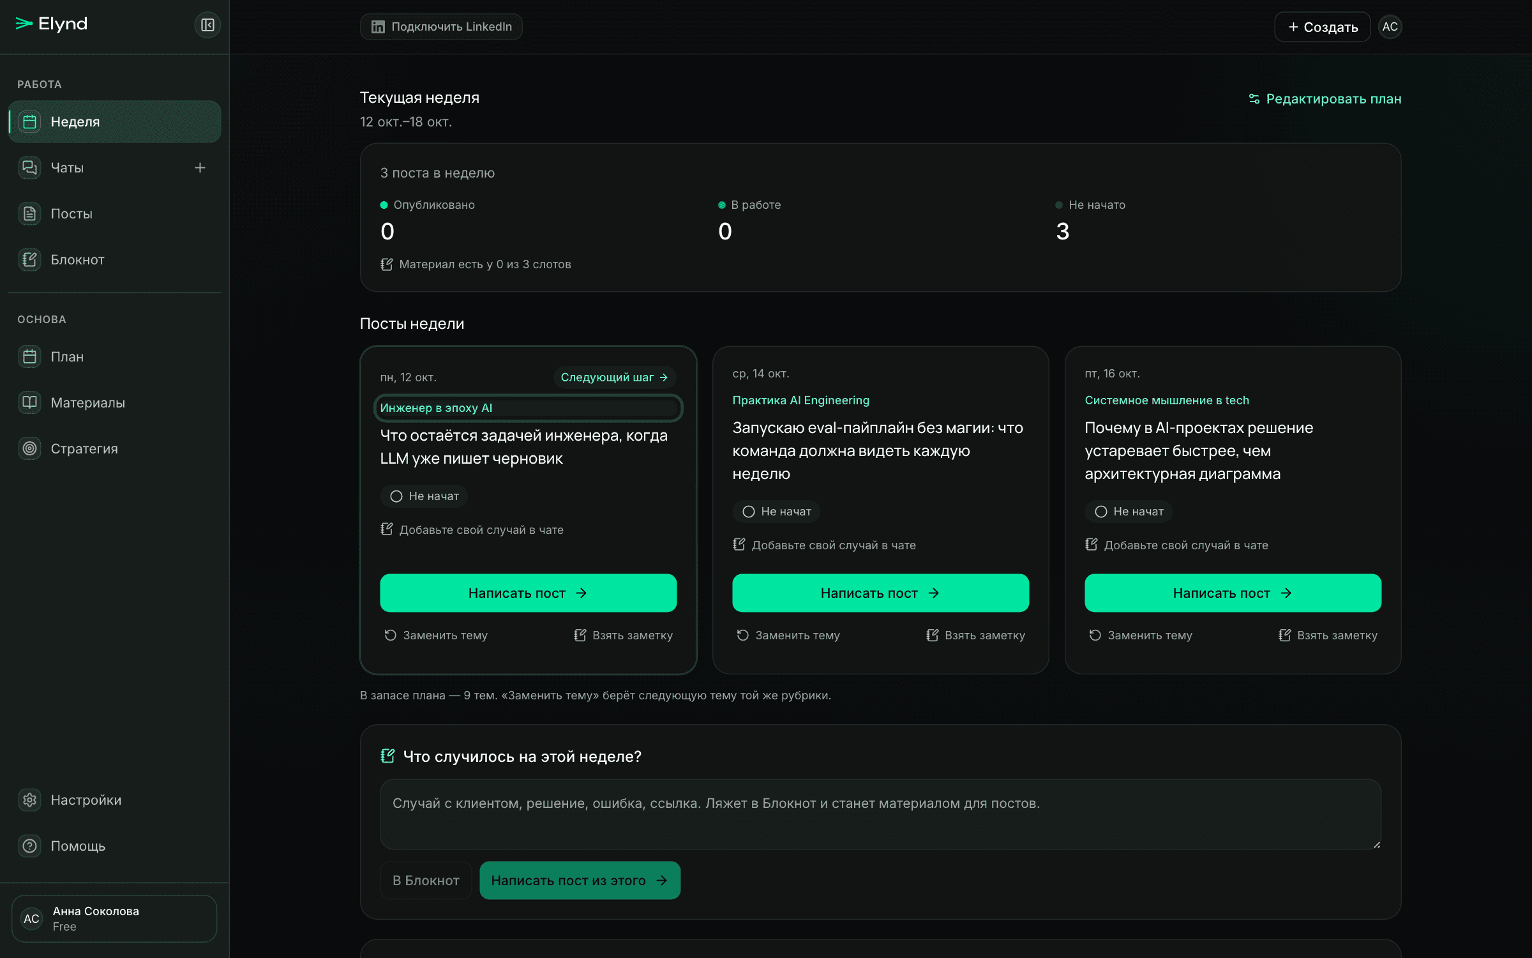
Task: Collapse the sidebar with the panel icon
Action: click(x=207, y=25)
